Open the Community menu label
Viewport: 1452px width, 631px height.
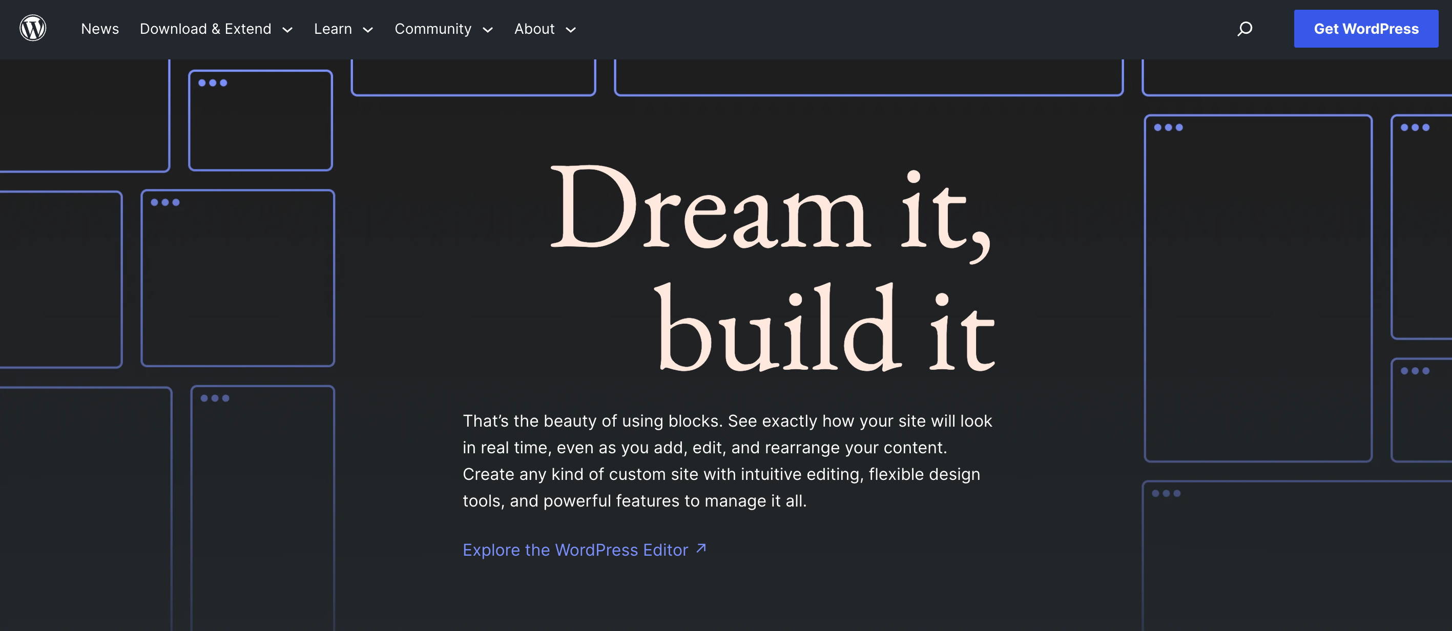point(432,29)
